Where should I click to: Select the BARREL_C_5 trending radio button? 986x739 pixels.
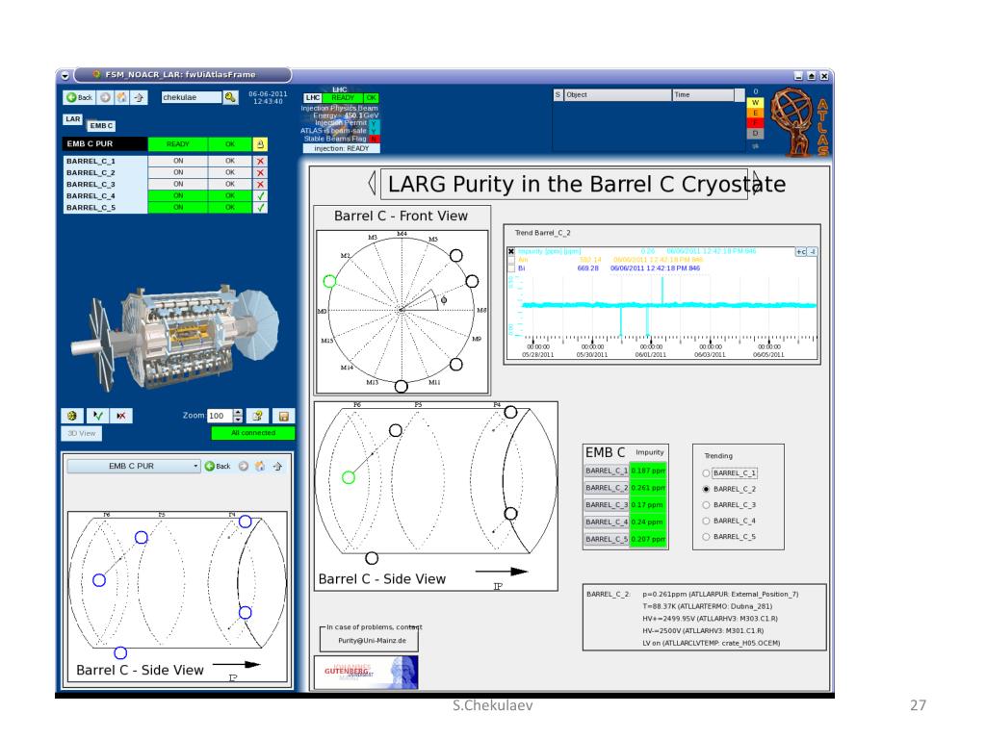706,537
